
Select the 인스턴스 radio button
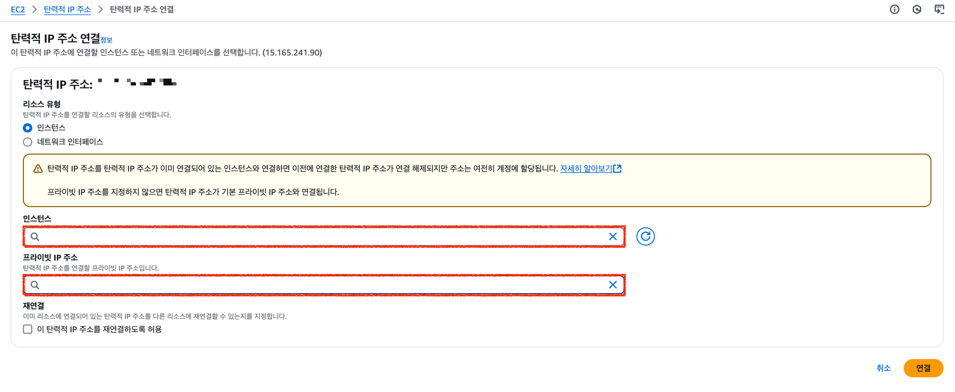point(27,128)
